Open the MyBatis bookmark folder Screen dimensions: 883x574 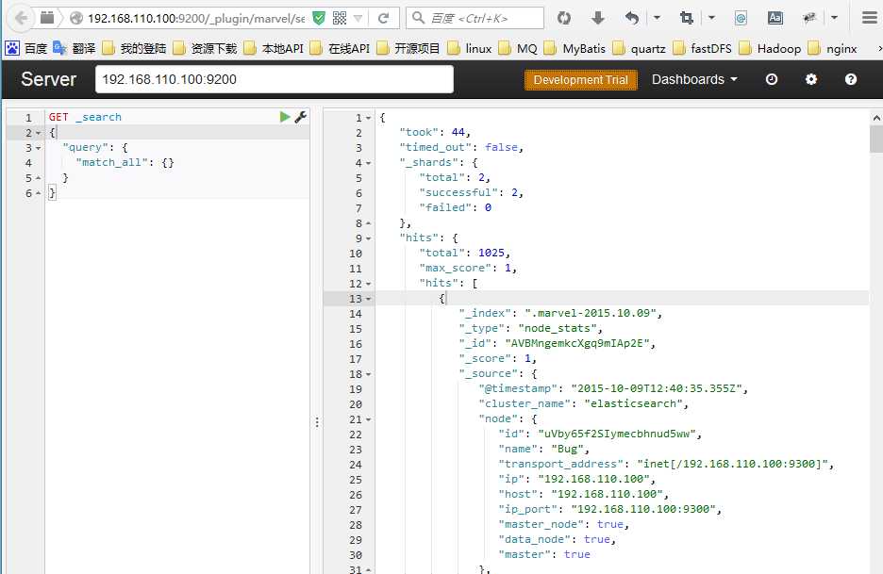pyautogui.click(x=575, y=48)
